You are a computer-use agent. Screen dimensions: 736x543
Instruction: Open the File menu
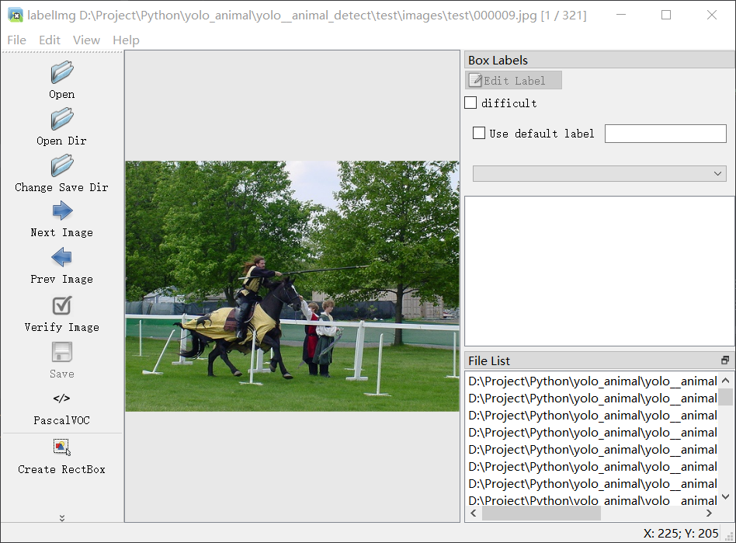(x=16, y=40)
